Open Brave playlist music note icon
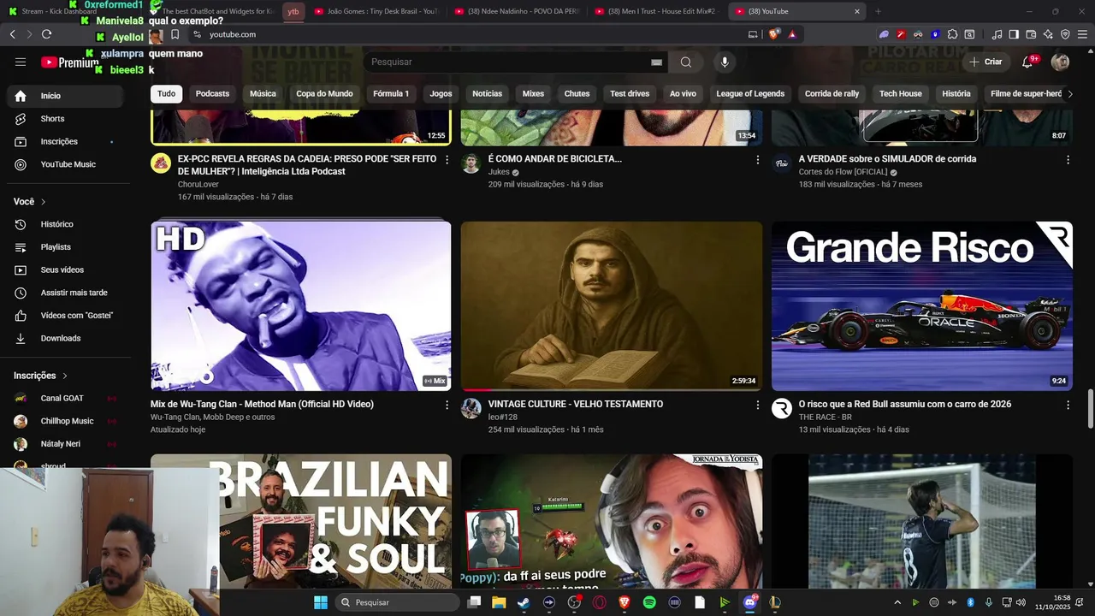 click(x=997, y=34)
